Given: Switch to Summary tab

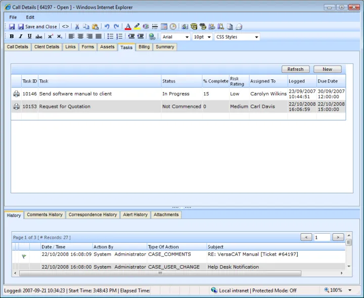Looking at the screenshot, I should [165, 47].
